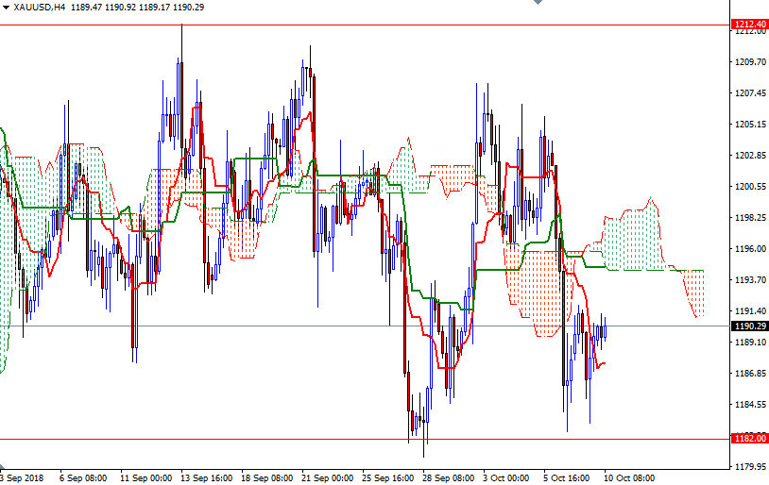Click the dropdown arrow beside XAUUSD,H4
Image resolution: width=769 pixels, height=485 pixels.
click(6, 8)
